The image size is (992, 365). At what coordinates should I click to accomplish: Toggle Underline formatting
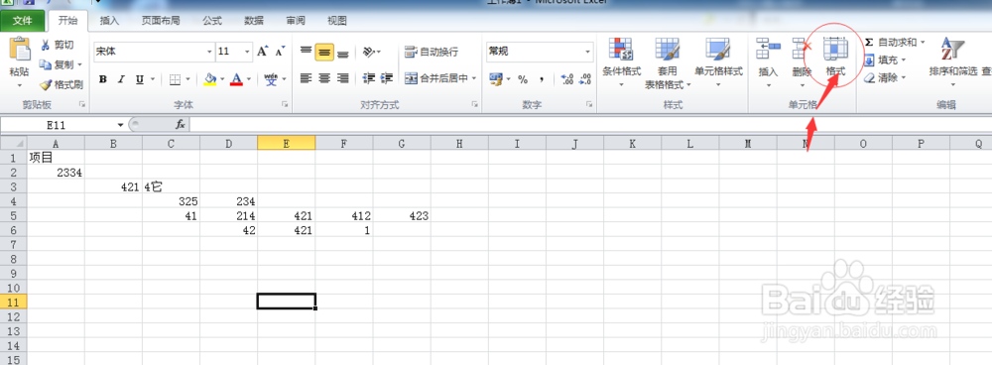pyautogui.click(x=139, y=79)
